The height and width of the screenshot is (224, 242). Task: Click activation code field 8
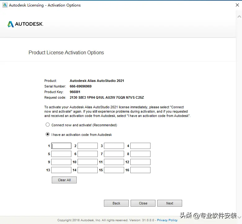(141, 154)
